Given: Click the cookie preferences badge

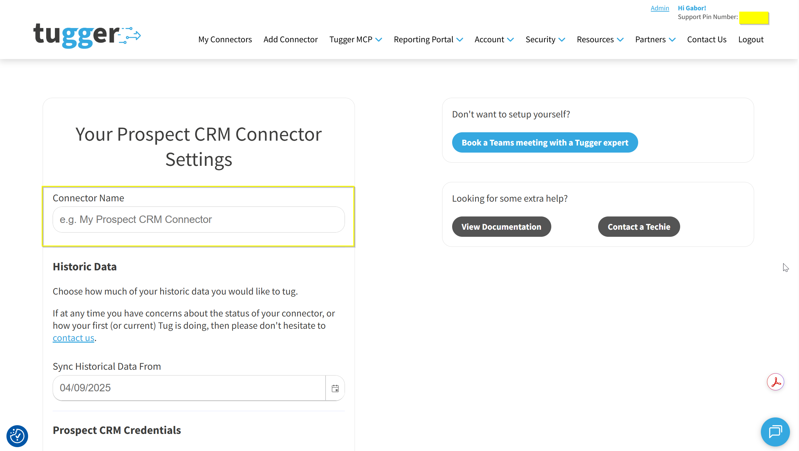Looking at the screenshot, I should click(x=17, y=436).
